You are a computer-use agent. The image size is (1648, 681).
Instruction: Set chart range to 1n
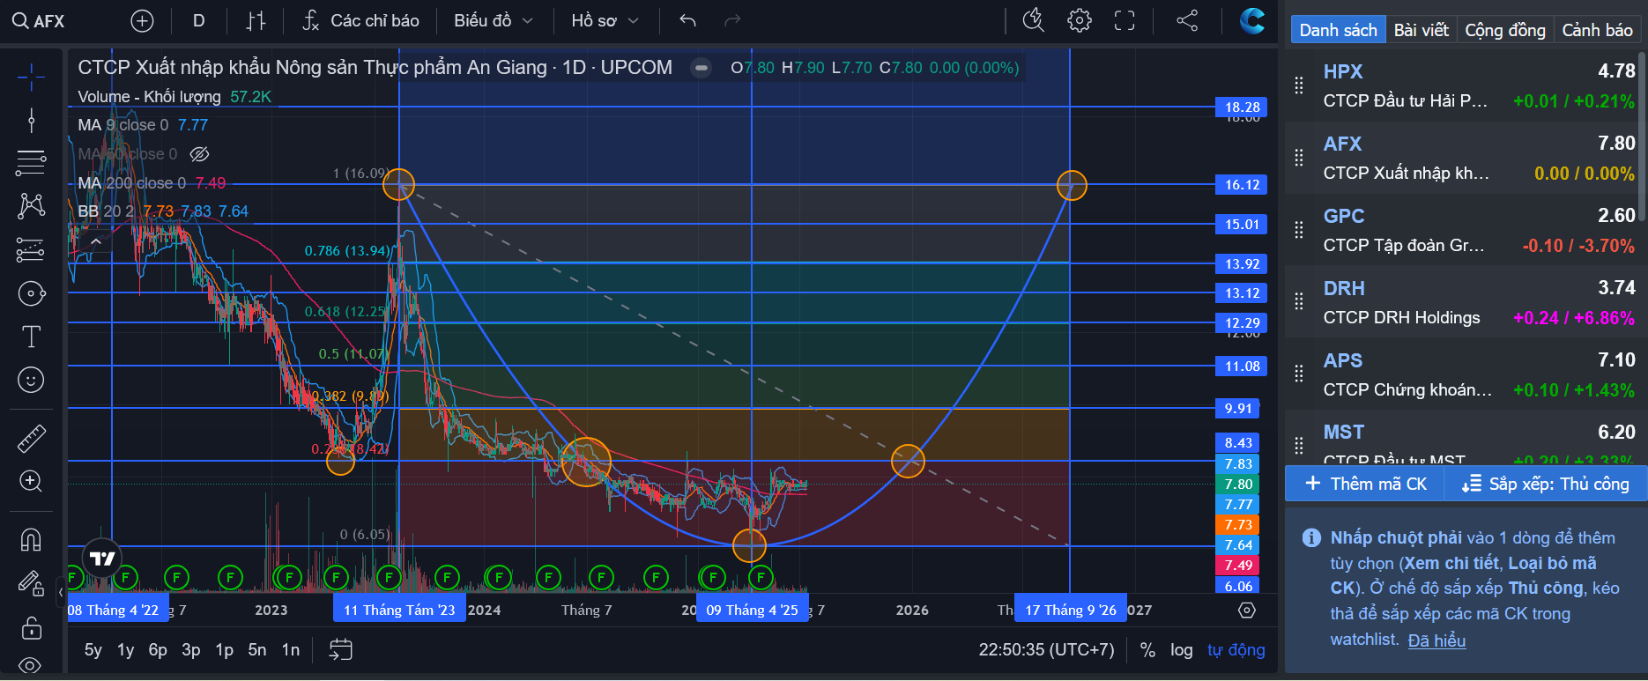(x=290, y=650)
